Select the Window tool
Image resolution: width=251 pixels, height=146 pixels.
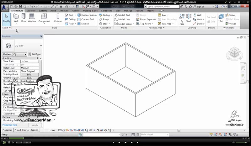click(32, 18)
